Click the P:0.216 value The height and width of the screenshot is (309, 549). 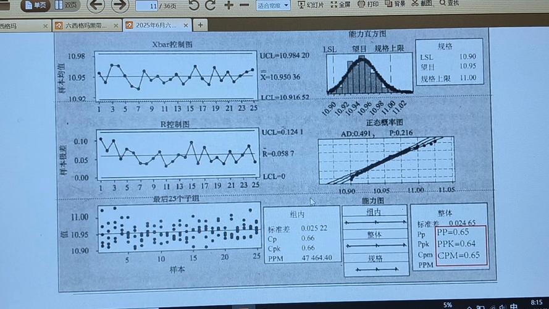[401, 133]
